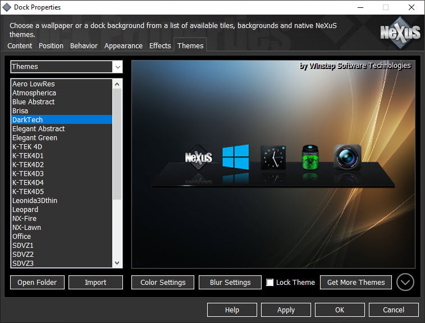Screen dimensions: 425x323
Task: Click the Help button
Action: coord(232,310)
